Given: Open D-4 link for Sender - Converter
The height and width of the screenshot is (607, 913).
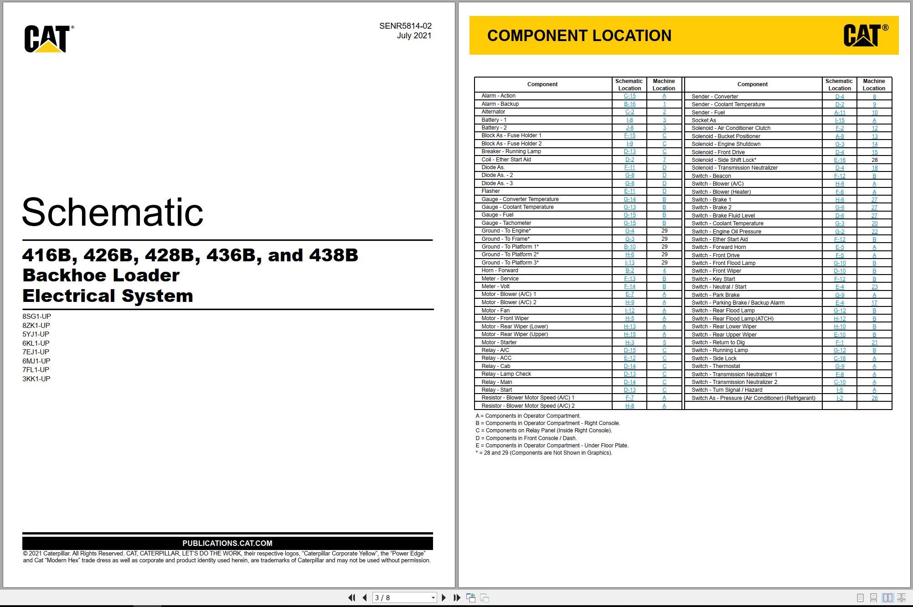Looking at the screenshot, I should click(840, 97).
